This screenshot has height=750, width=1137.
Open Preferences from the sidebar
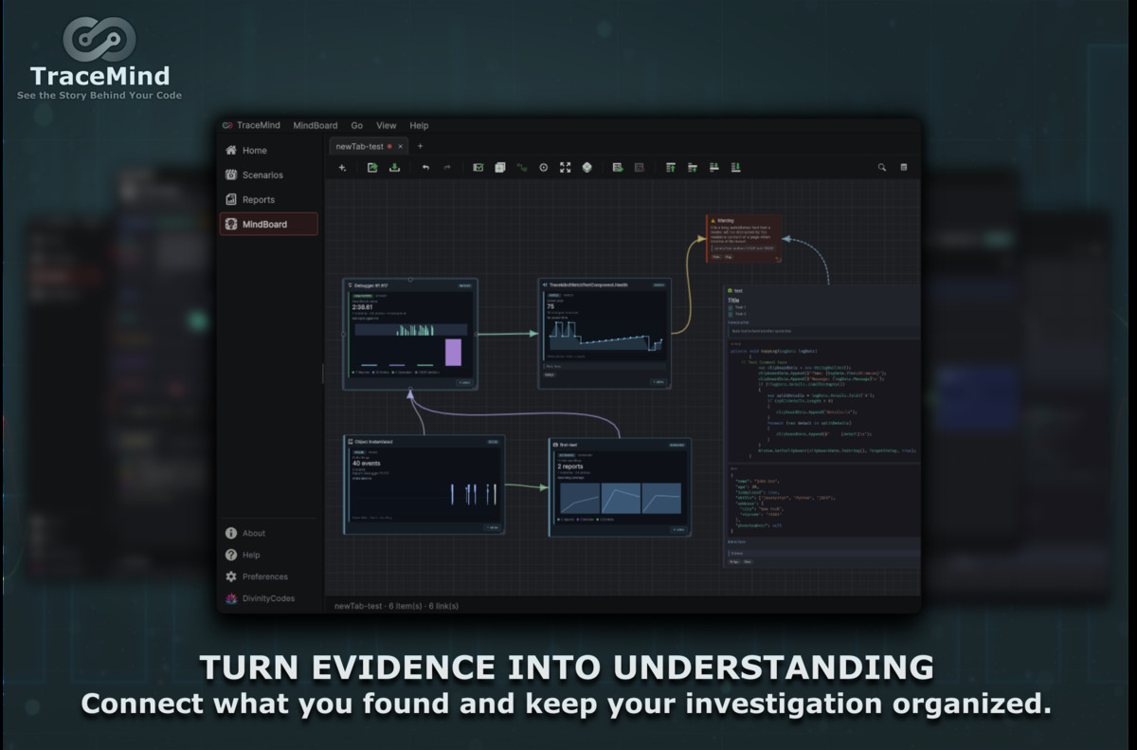tap(268, 576)
